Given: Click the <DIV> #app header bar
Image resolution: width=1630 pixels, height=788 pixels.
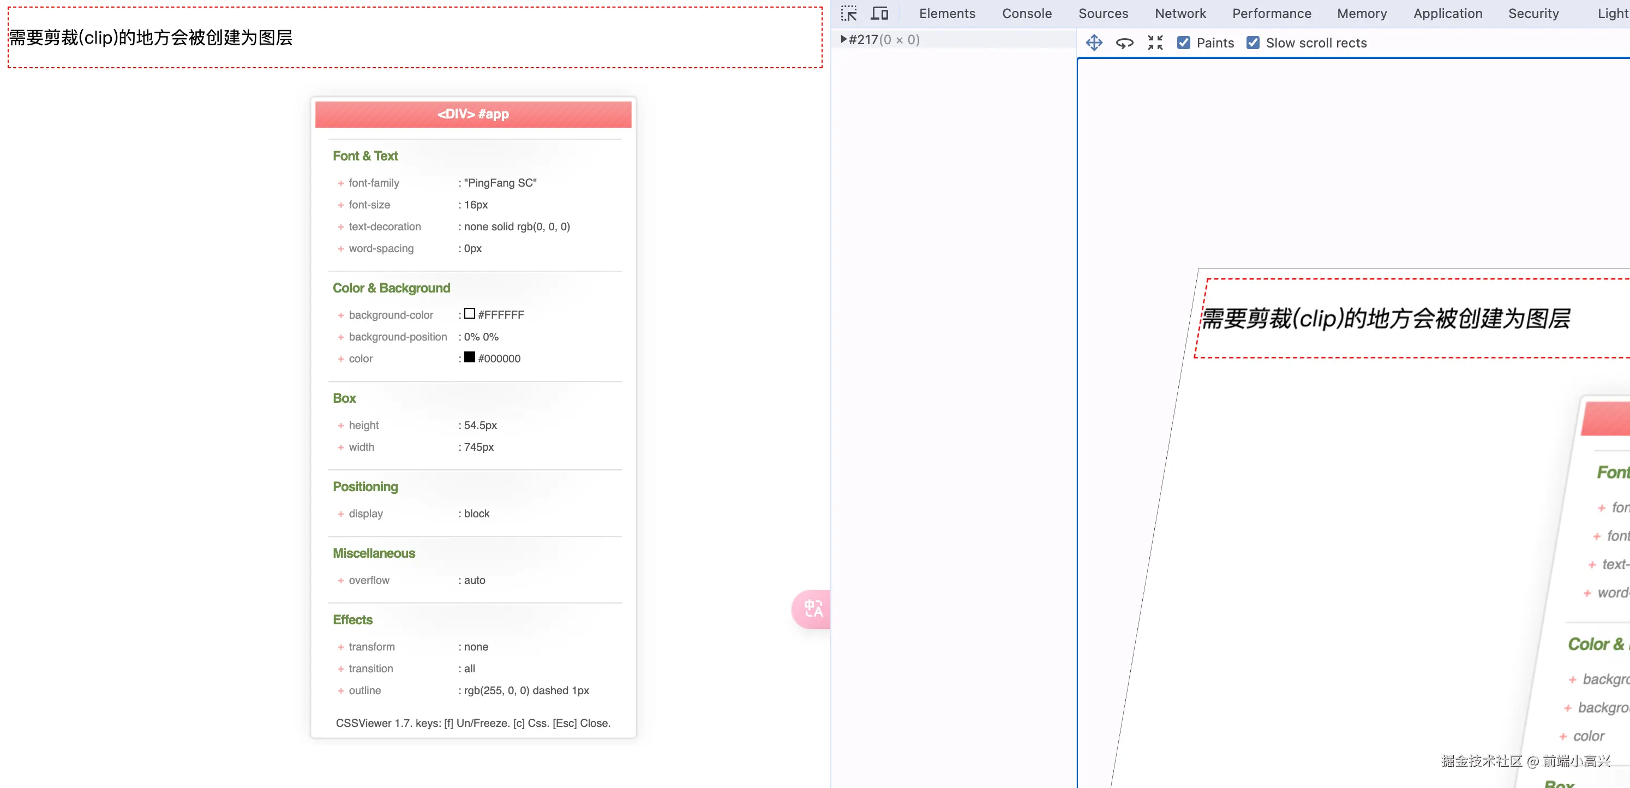Looking at the screenshot, I should pyautogui.click(x=472, y=114).
